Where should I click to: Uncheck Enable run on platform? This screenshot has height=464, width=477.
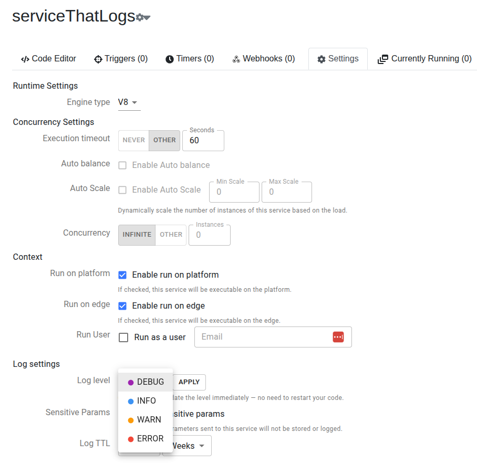[x=122, y=275]
